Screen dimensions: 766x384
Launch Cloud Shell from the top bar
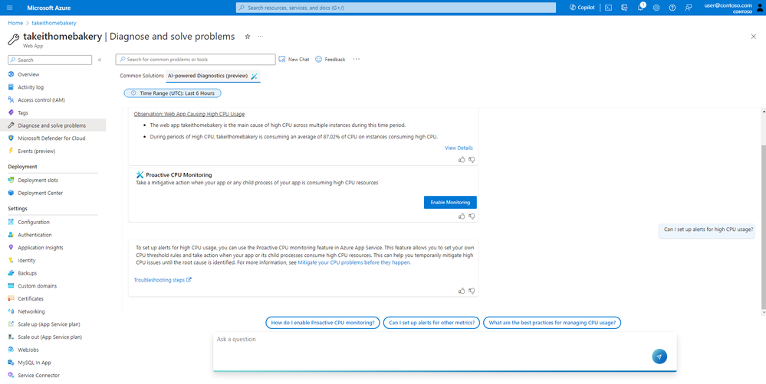click(x=608, y=8)
